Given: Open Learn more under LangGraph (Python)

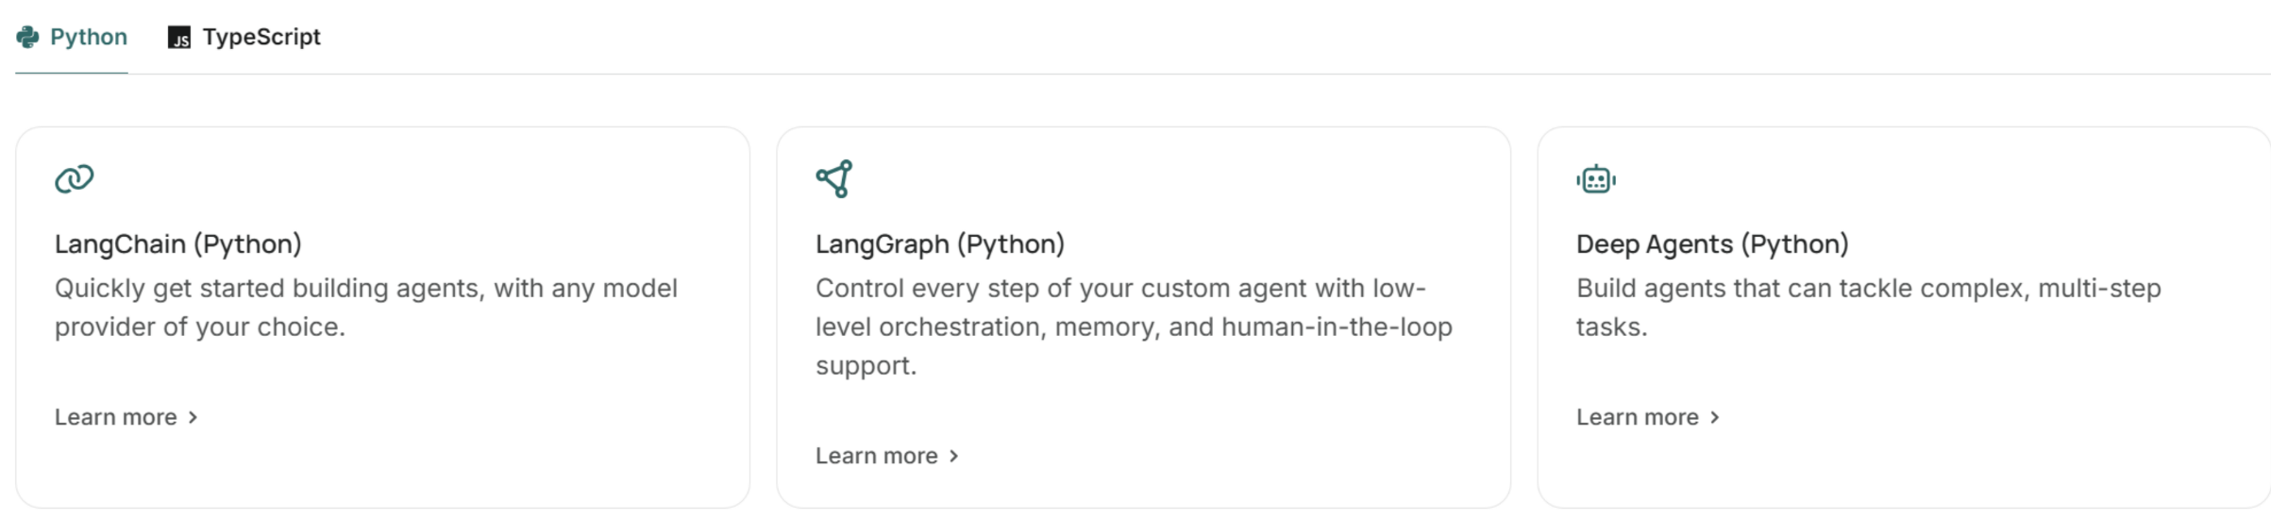Looking at the screenshot, I should (876, 456).
